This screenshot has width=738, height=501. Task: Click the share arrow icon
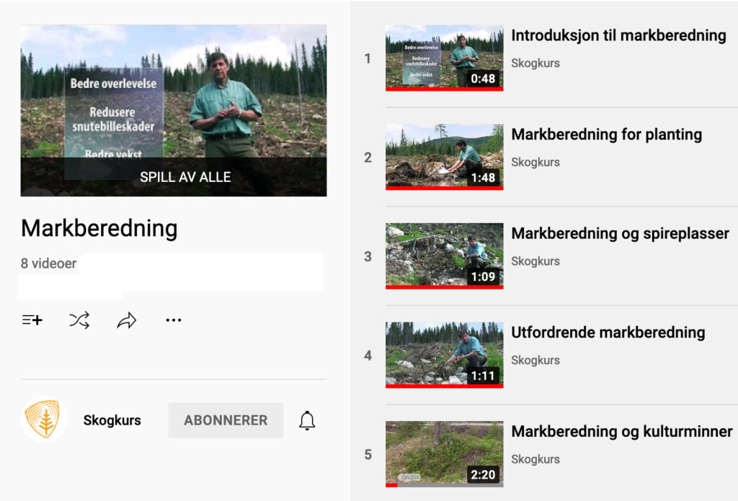pos(127,320)
